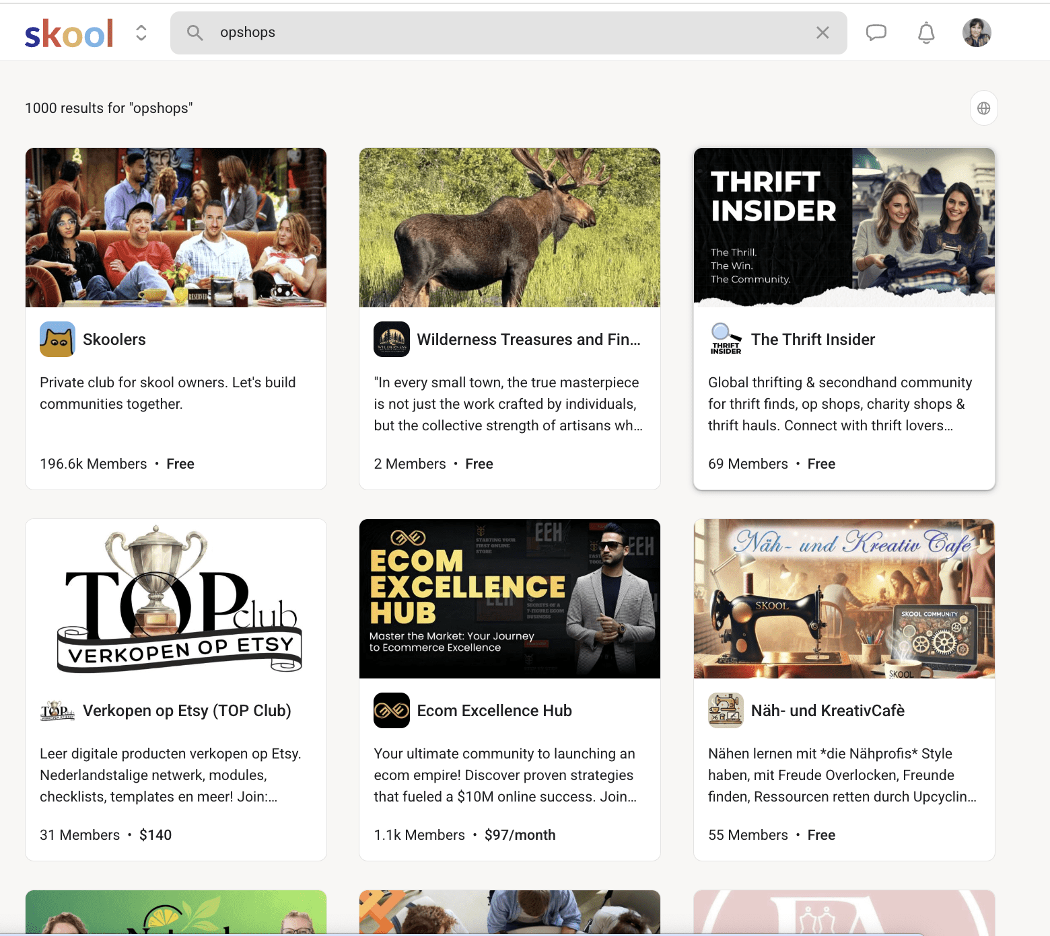Image resolution: width=1050 pixels, height=936 pixels.
Task: Click the search magnifier icon
Action: pos(195,32)
